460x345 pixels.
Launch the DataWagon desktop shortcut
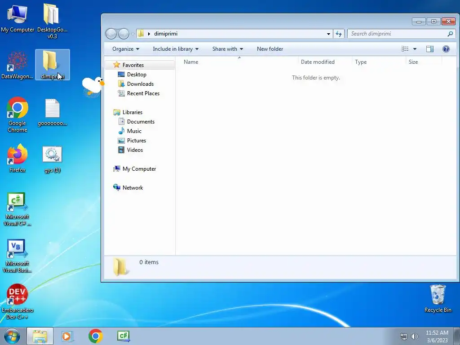click(x=18, y=65)
